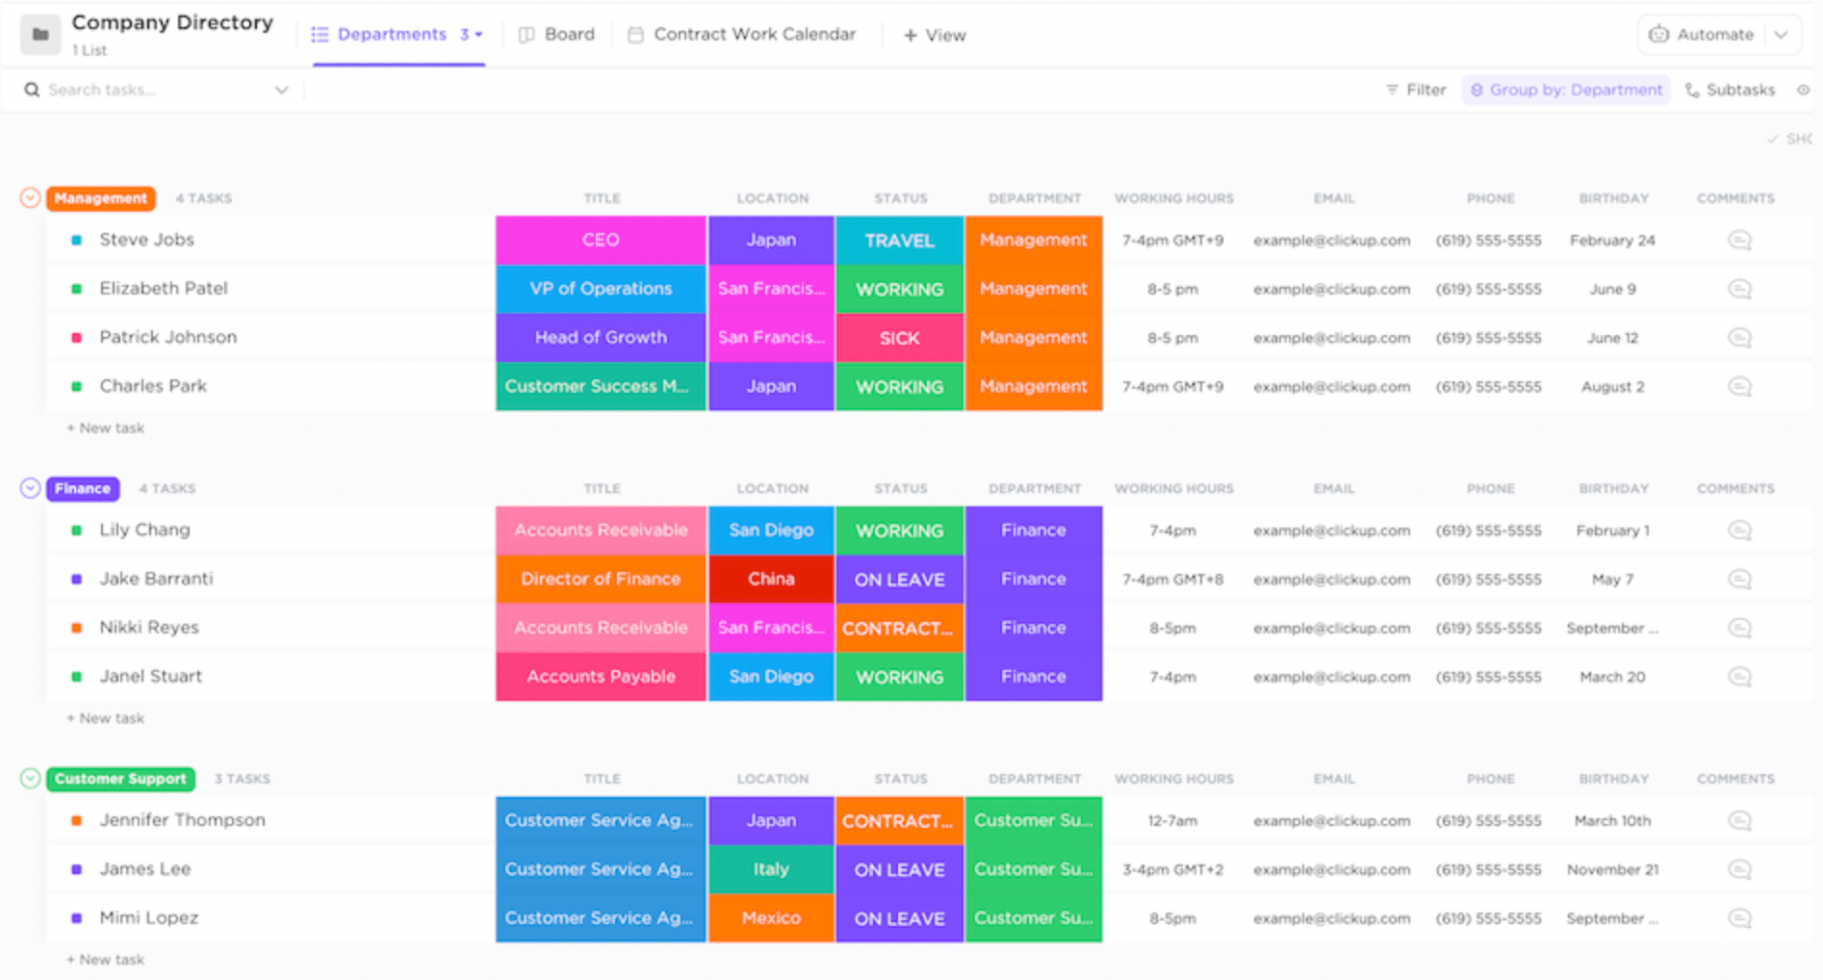Collapse the Finance group
The width and height of the screenshot is (1823, 980).
tap(30, 488)
